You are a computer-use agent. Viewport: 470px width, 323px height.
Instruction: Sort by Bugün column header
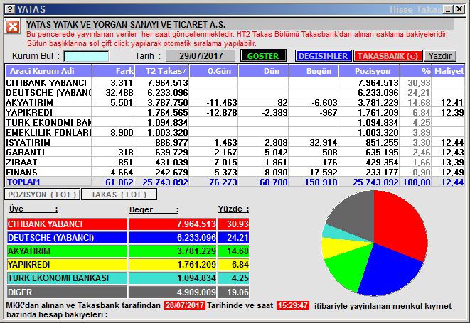(314, 71)
